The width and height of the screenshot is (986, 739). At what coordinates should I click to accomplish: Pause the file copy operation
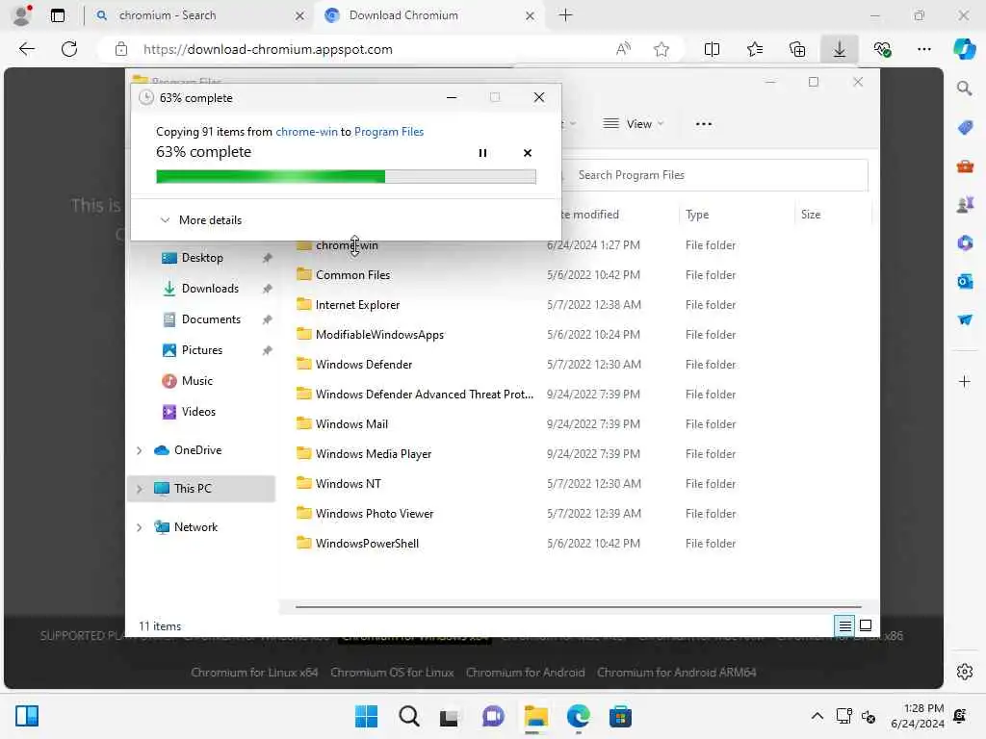(482, 153)
